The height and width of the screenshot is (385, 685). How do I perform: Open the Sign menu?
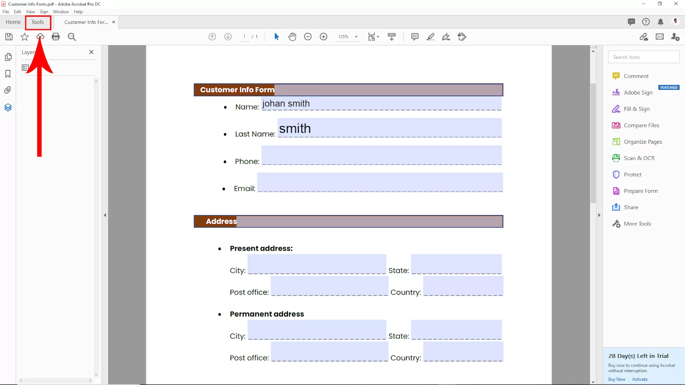(x=44, y=12)
